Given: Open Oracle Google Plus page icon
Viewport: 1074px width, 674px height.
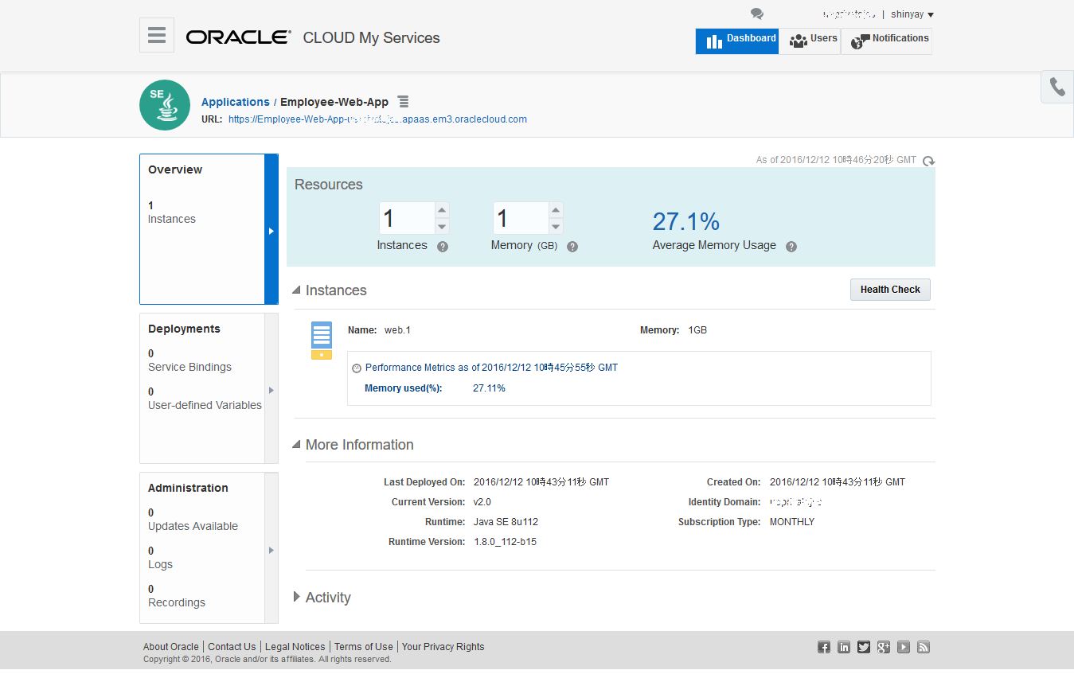Looking at the screenshot, I should coord(884,647).
